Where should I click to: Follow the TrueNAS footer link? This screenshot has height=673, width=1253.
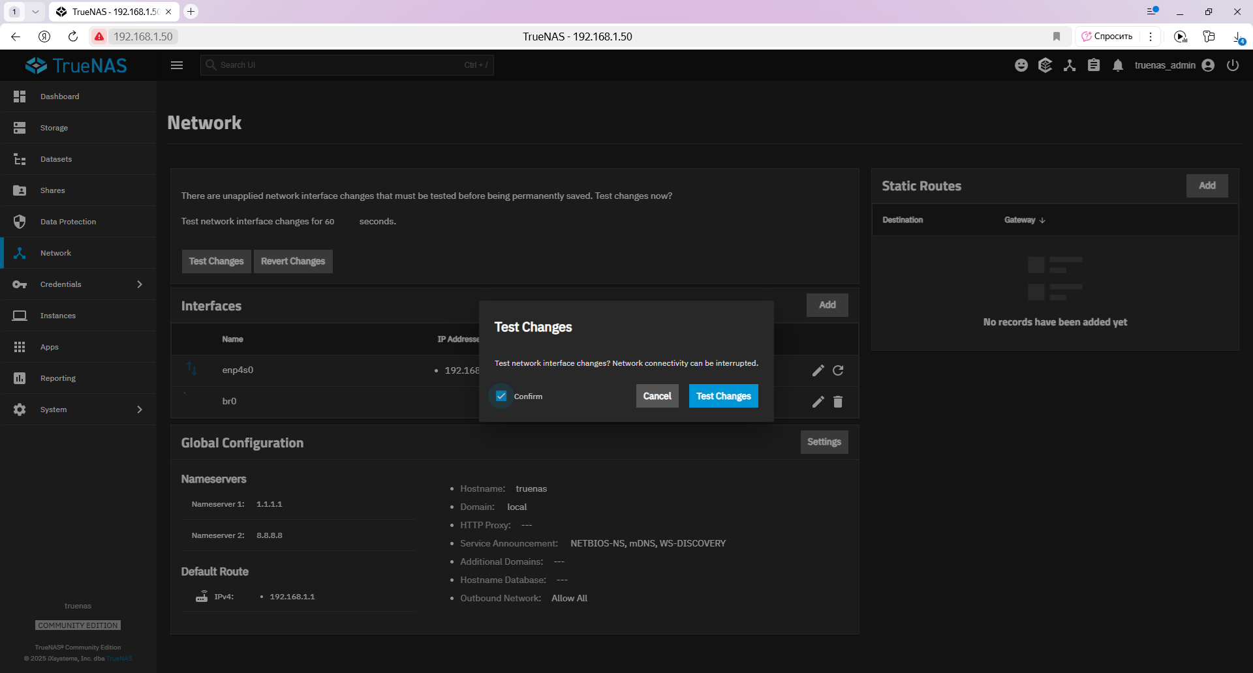coord(119,659)
